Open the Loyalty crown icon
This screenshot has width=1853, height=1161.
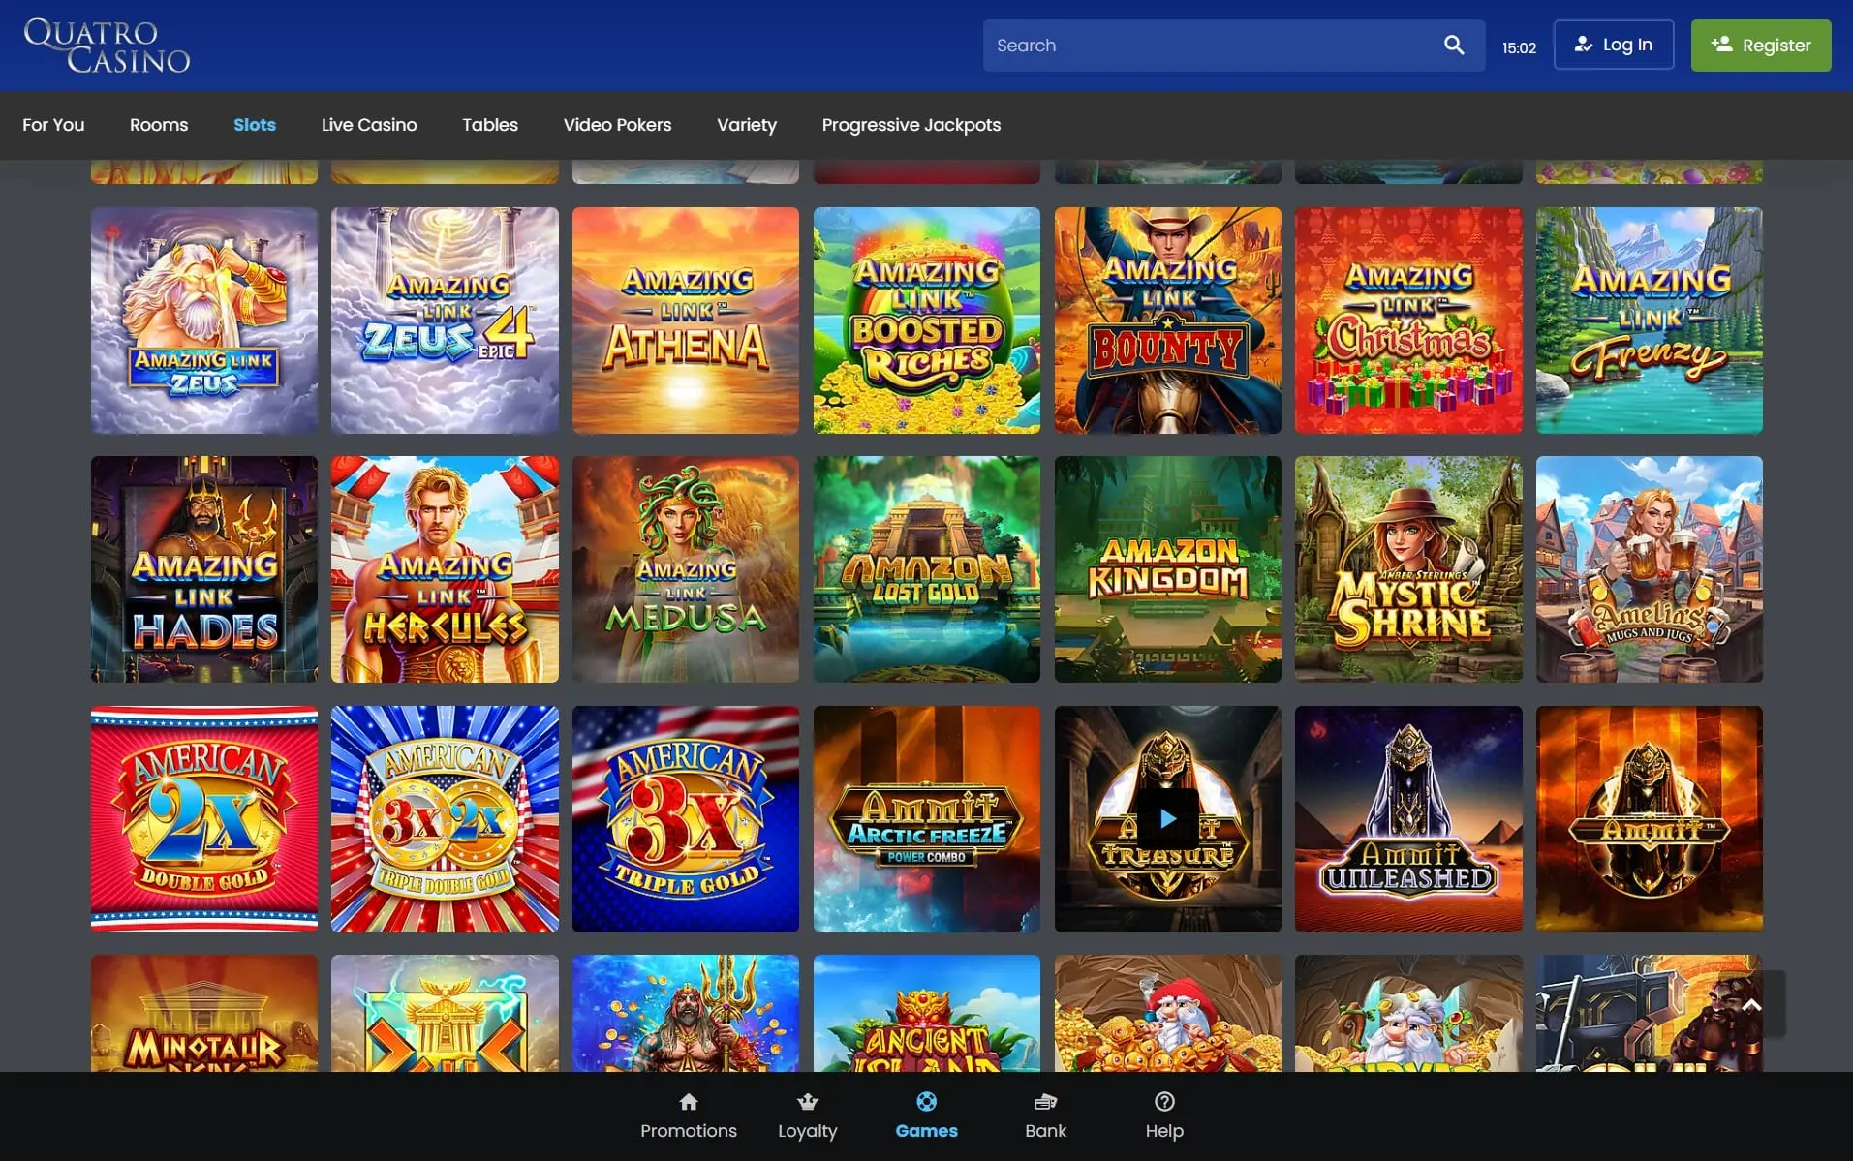coord(807,1102)
